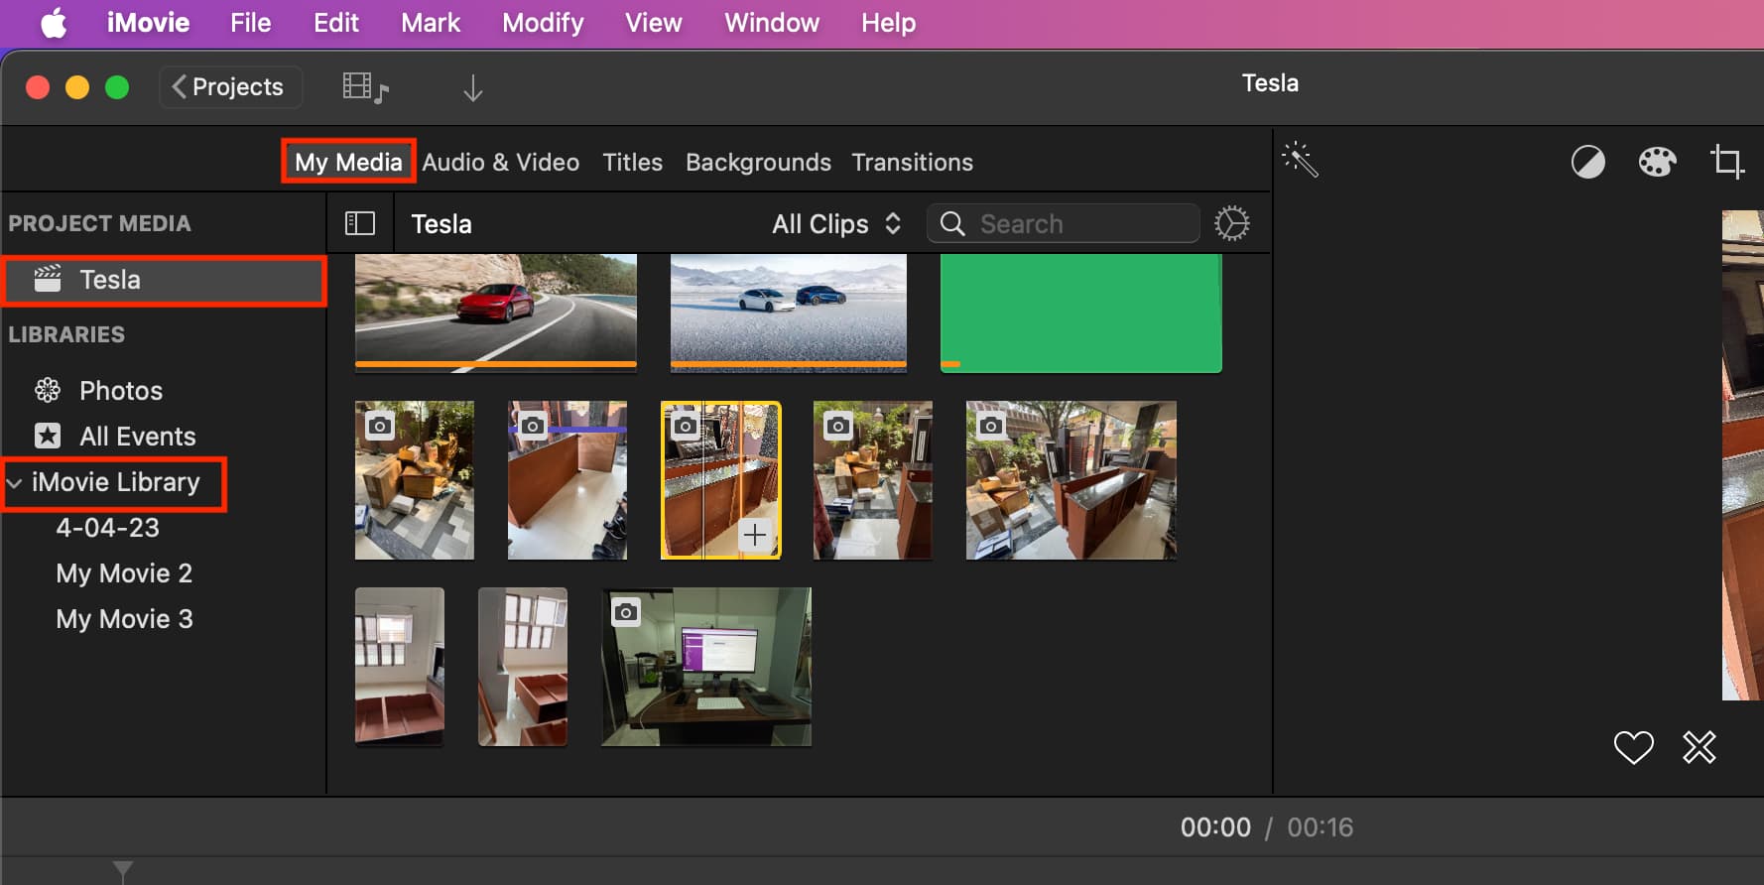1764x885 pixels.
Task: Open the Apple menu
Action: pyautogui.click(x=54, y=23)
